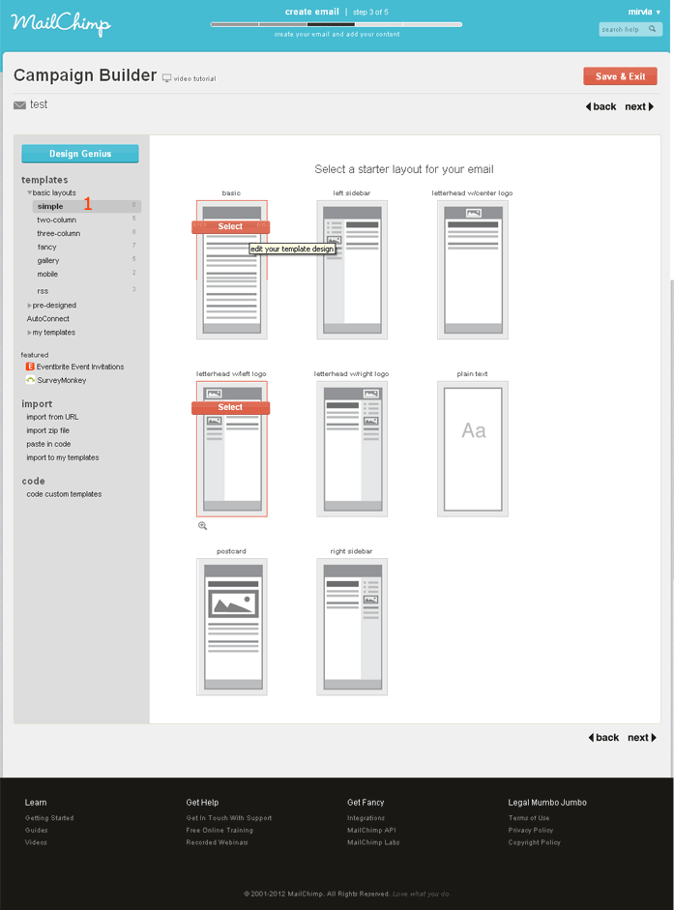The height and width of the screenshot is (910, 674).
Task: Choose the letterhead w/center logo thumbnail
Action: (473, 270)
